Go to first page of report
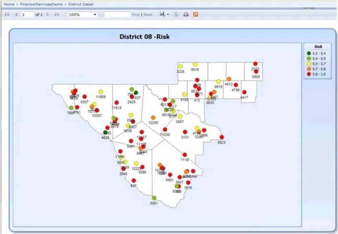The height and width of the screenshot is (234, 338). pos(7,15)
